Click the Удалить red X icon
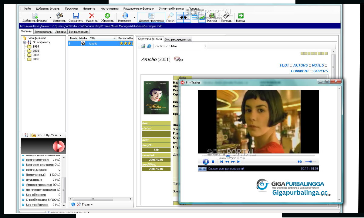Viewport: 364px width, 218px height. 92,16
